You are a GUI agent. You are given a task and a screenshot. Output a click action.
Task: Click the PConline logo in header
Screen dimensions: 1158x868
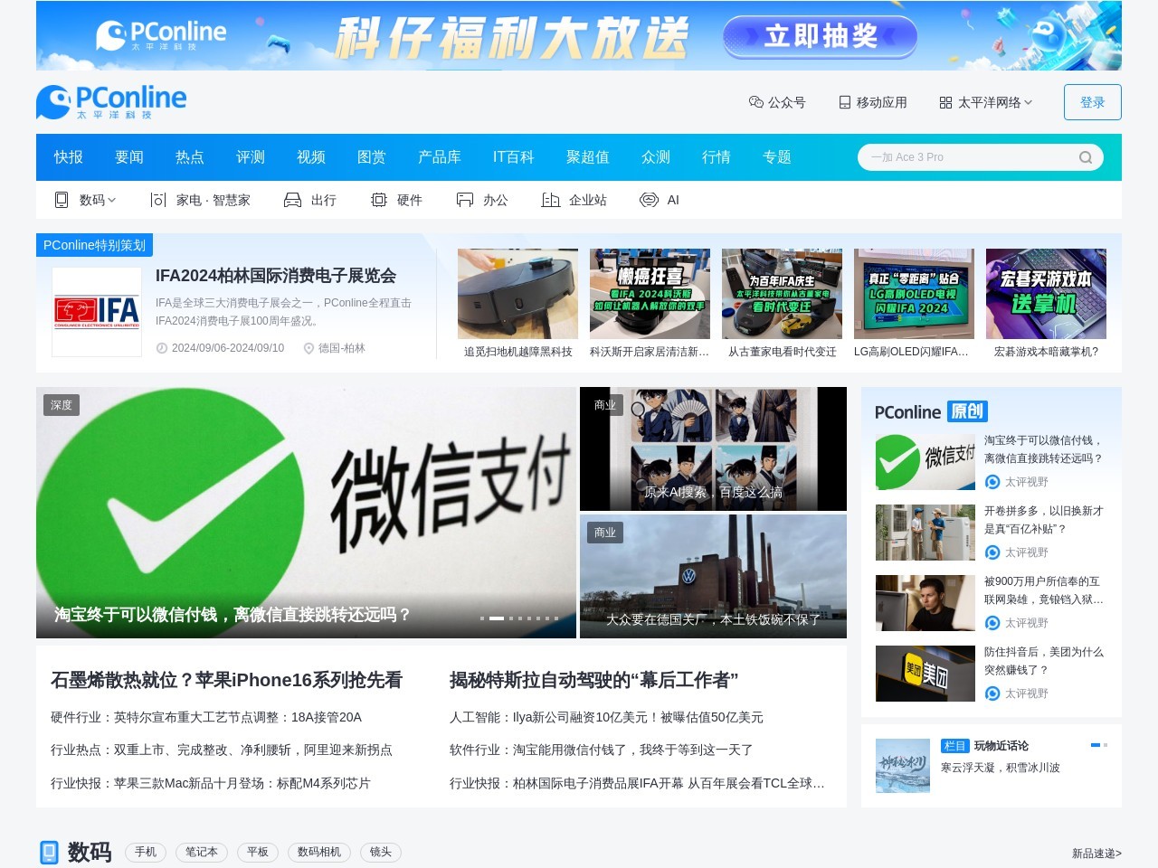pos(111,102)
